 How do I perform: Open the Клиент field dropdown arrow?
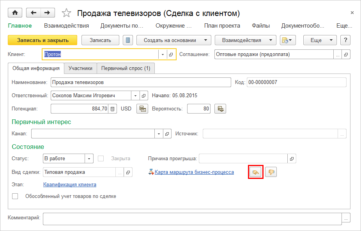162,54
